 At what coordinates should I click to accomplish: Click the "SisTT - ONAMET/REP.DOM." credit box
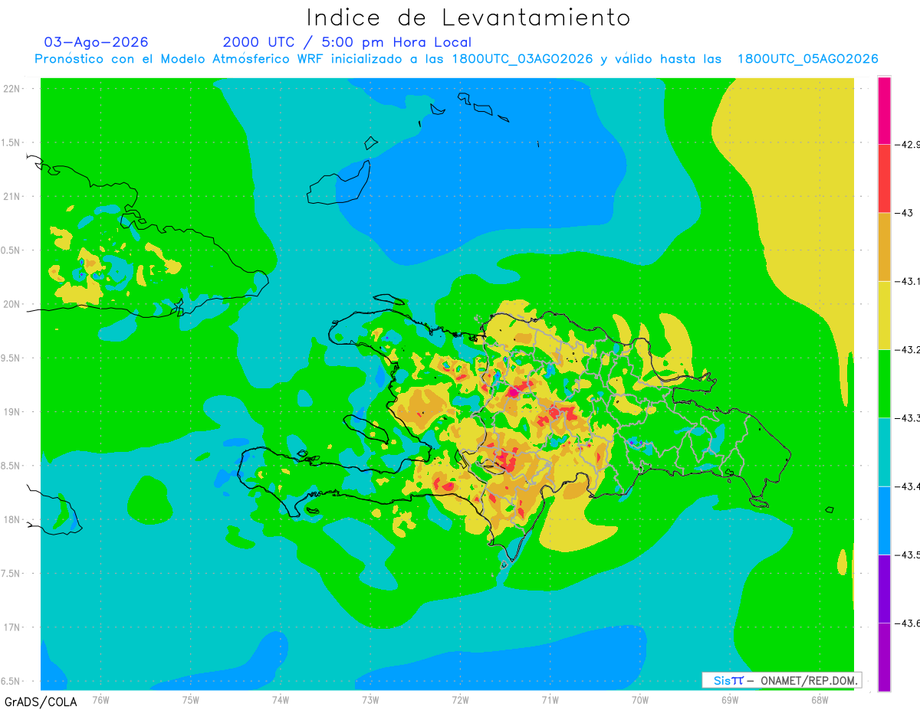tap(782, 680)
